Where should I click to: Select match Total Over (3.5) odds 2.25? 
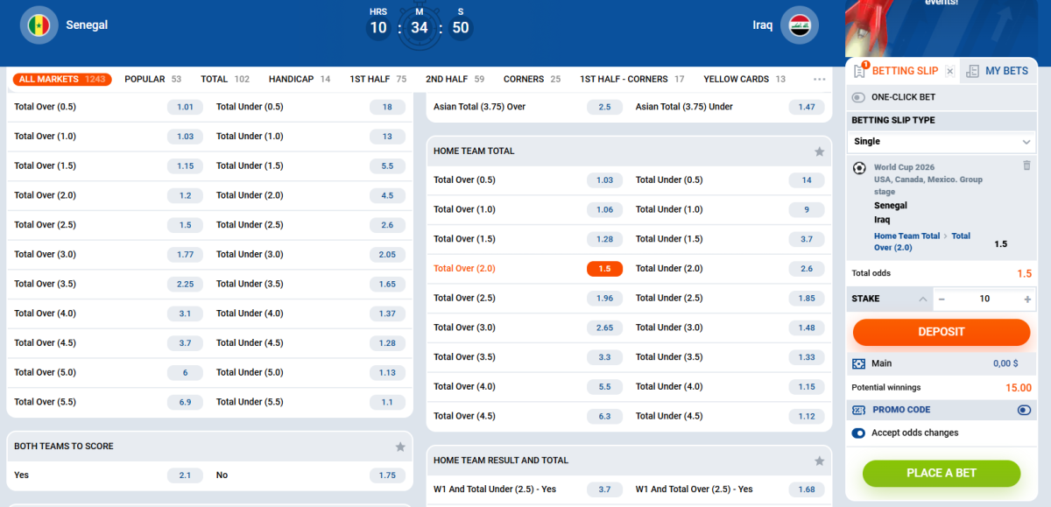pos(185,284)
